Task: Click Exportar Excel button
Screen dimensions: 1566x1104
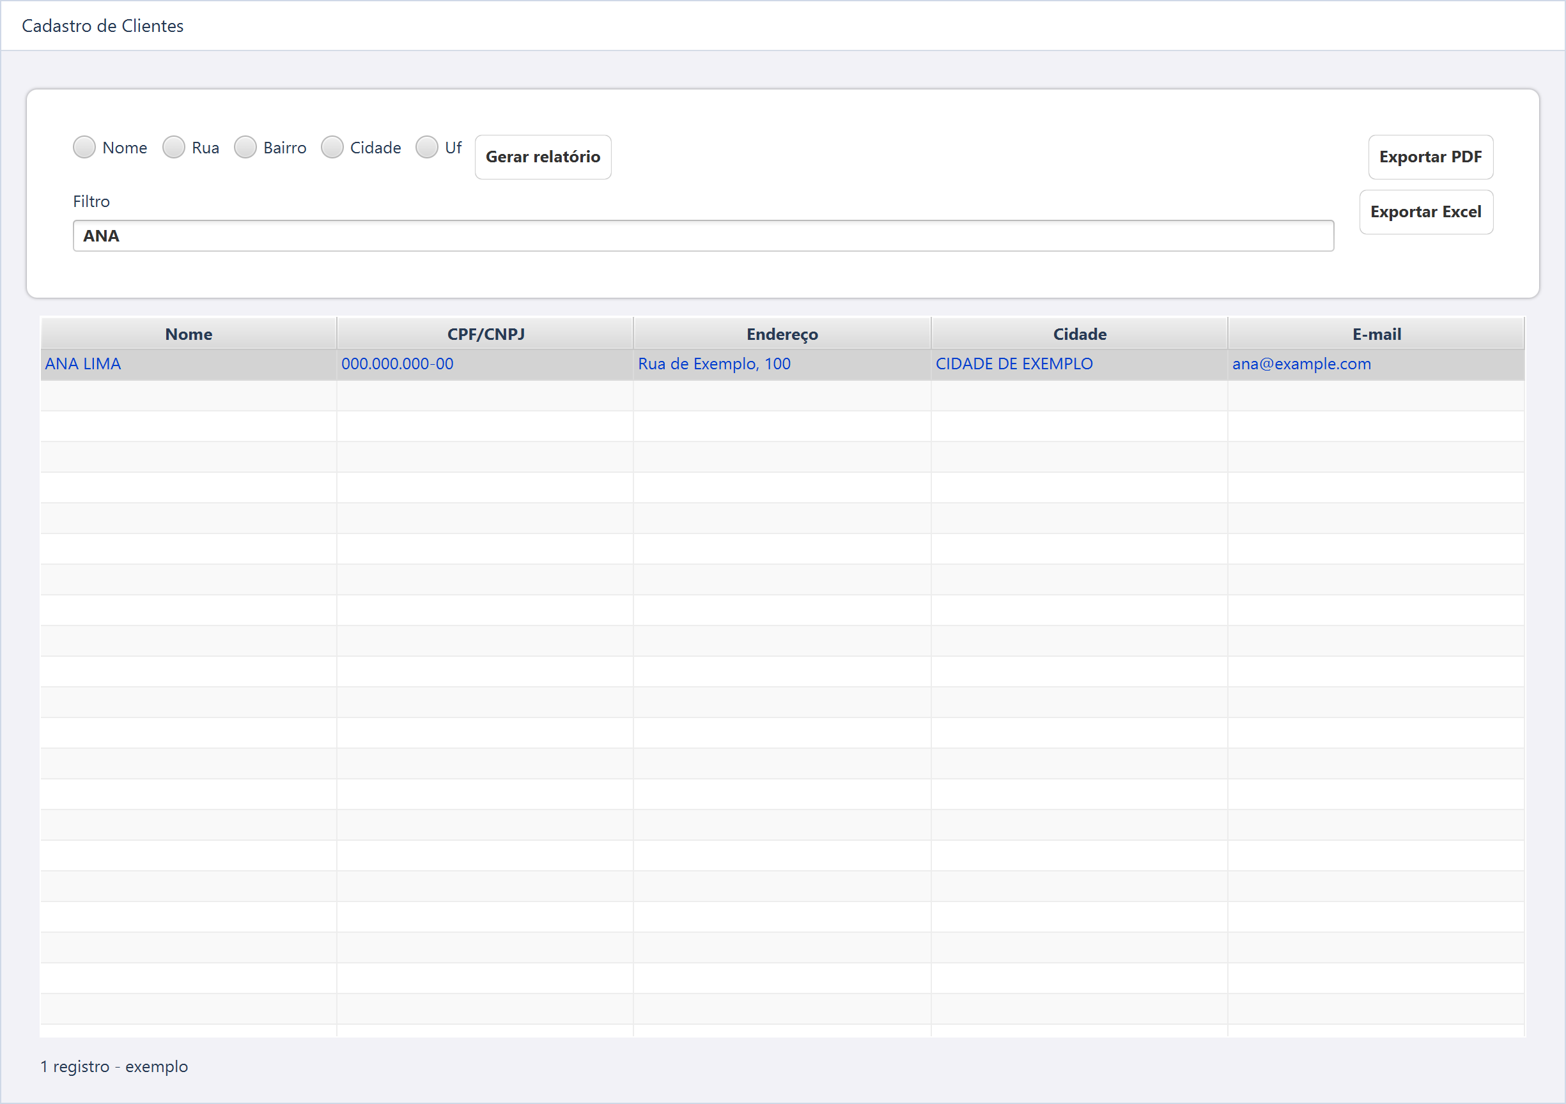Action: 1425,212
